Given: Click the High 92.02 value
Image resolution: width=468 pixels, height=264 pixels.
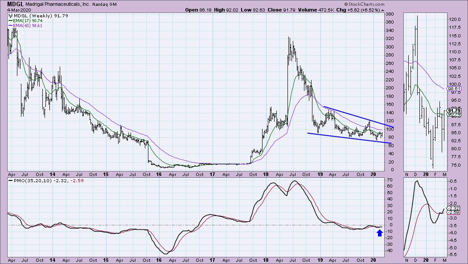Looking at the screenshot, I should tap(226, 10).
